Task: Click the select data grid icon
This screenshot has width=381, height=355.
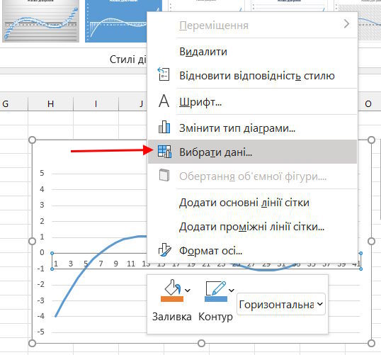Action: point(164,152)
